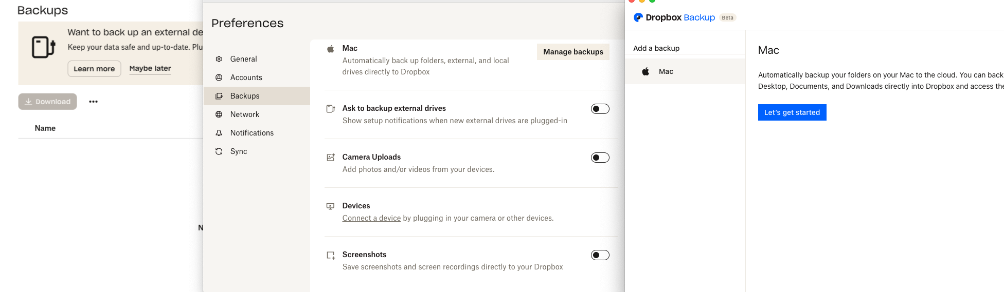Open the three-dots more options menu
The image size is (1004, 292).
point(93,102)
